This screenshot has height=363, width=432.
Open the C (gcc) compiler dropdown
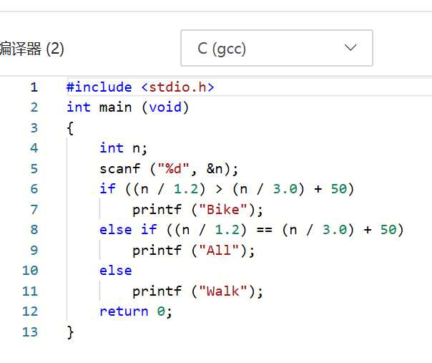(x=276, y=48)
